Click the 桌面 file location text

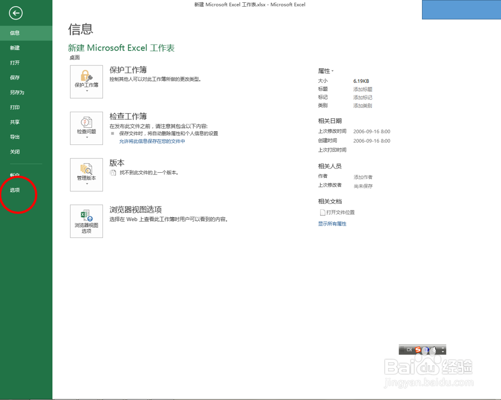click(75, 58)
